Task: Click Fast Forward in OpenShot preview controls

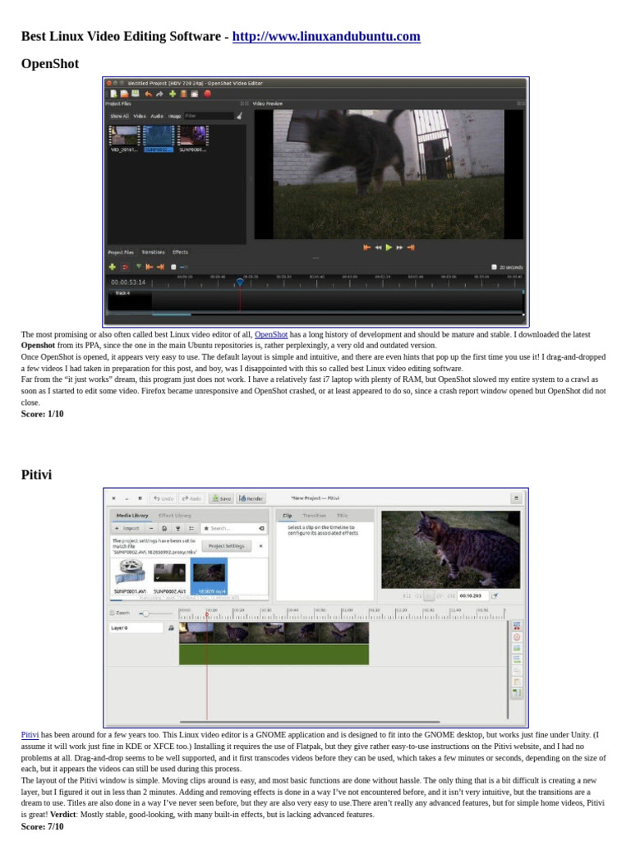Action: (x=400, y=247)
